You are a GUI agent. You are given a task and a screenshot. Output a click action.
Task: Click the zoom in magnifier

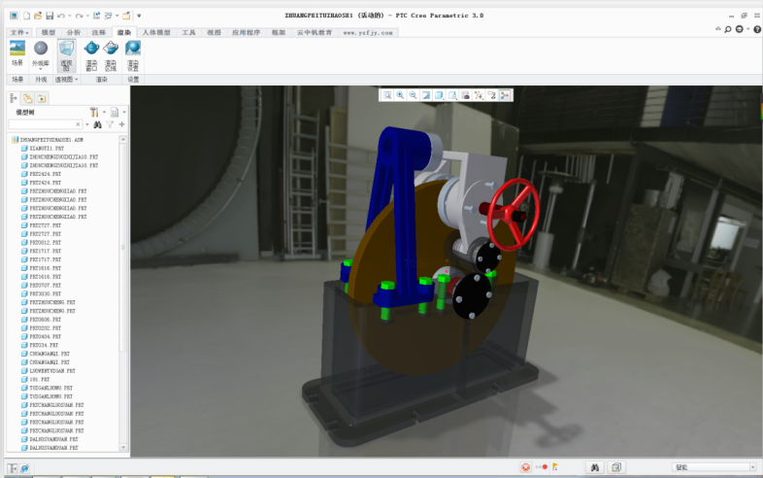point(400,95)
